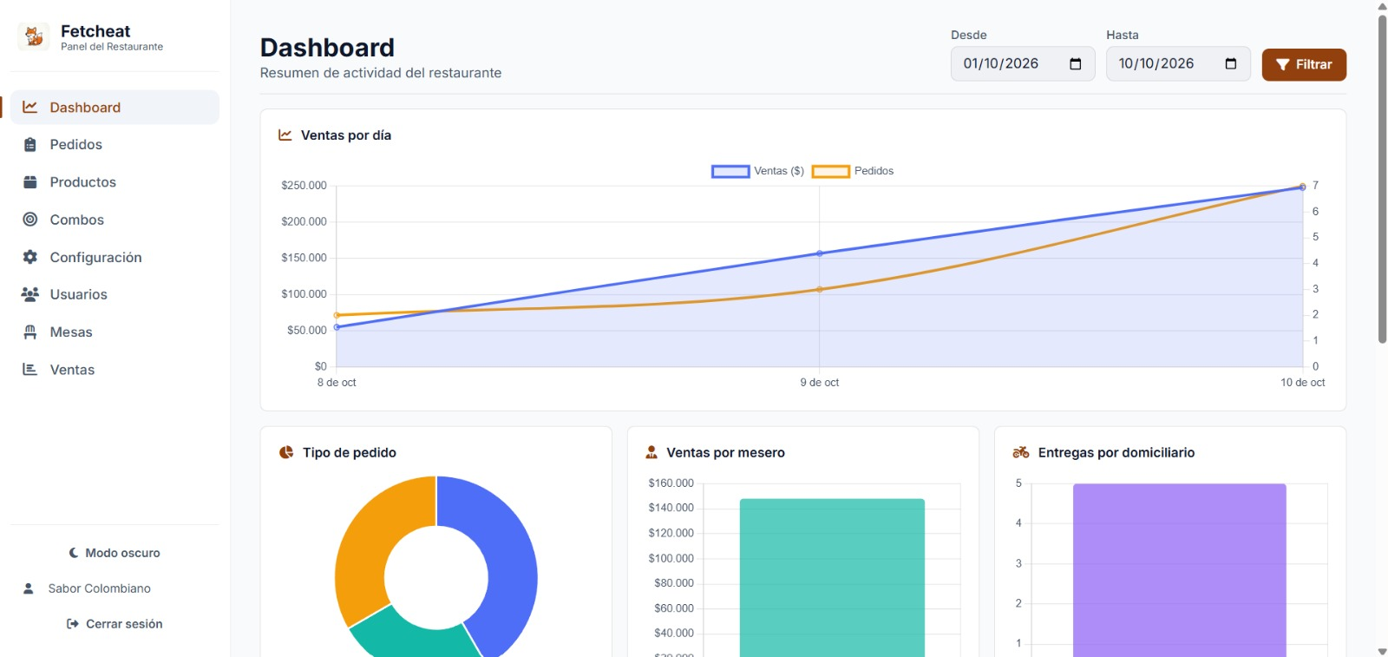Image resolution: width=1388 pixels, height=657 pixels.
Task: Go to Productos in the sidebar
Action: [115, 182]
